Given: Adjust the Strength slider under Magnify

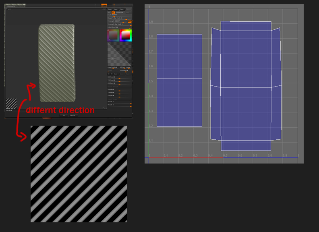Looking at the screenshot, I should (117, 22).
